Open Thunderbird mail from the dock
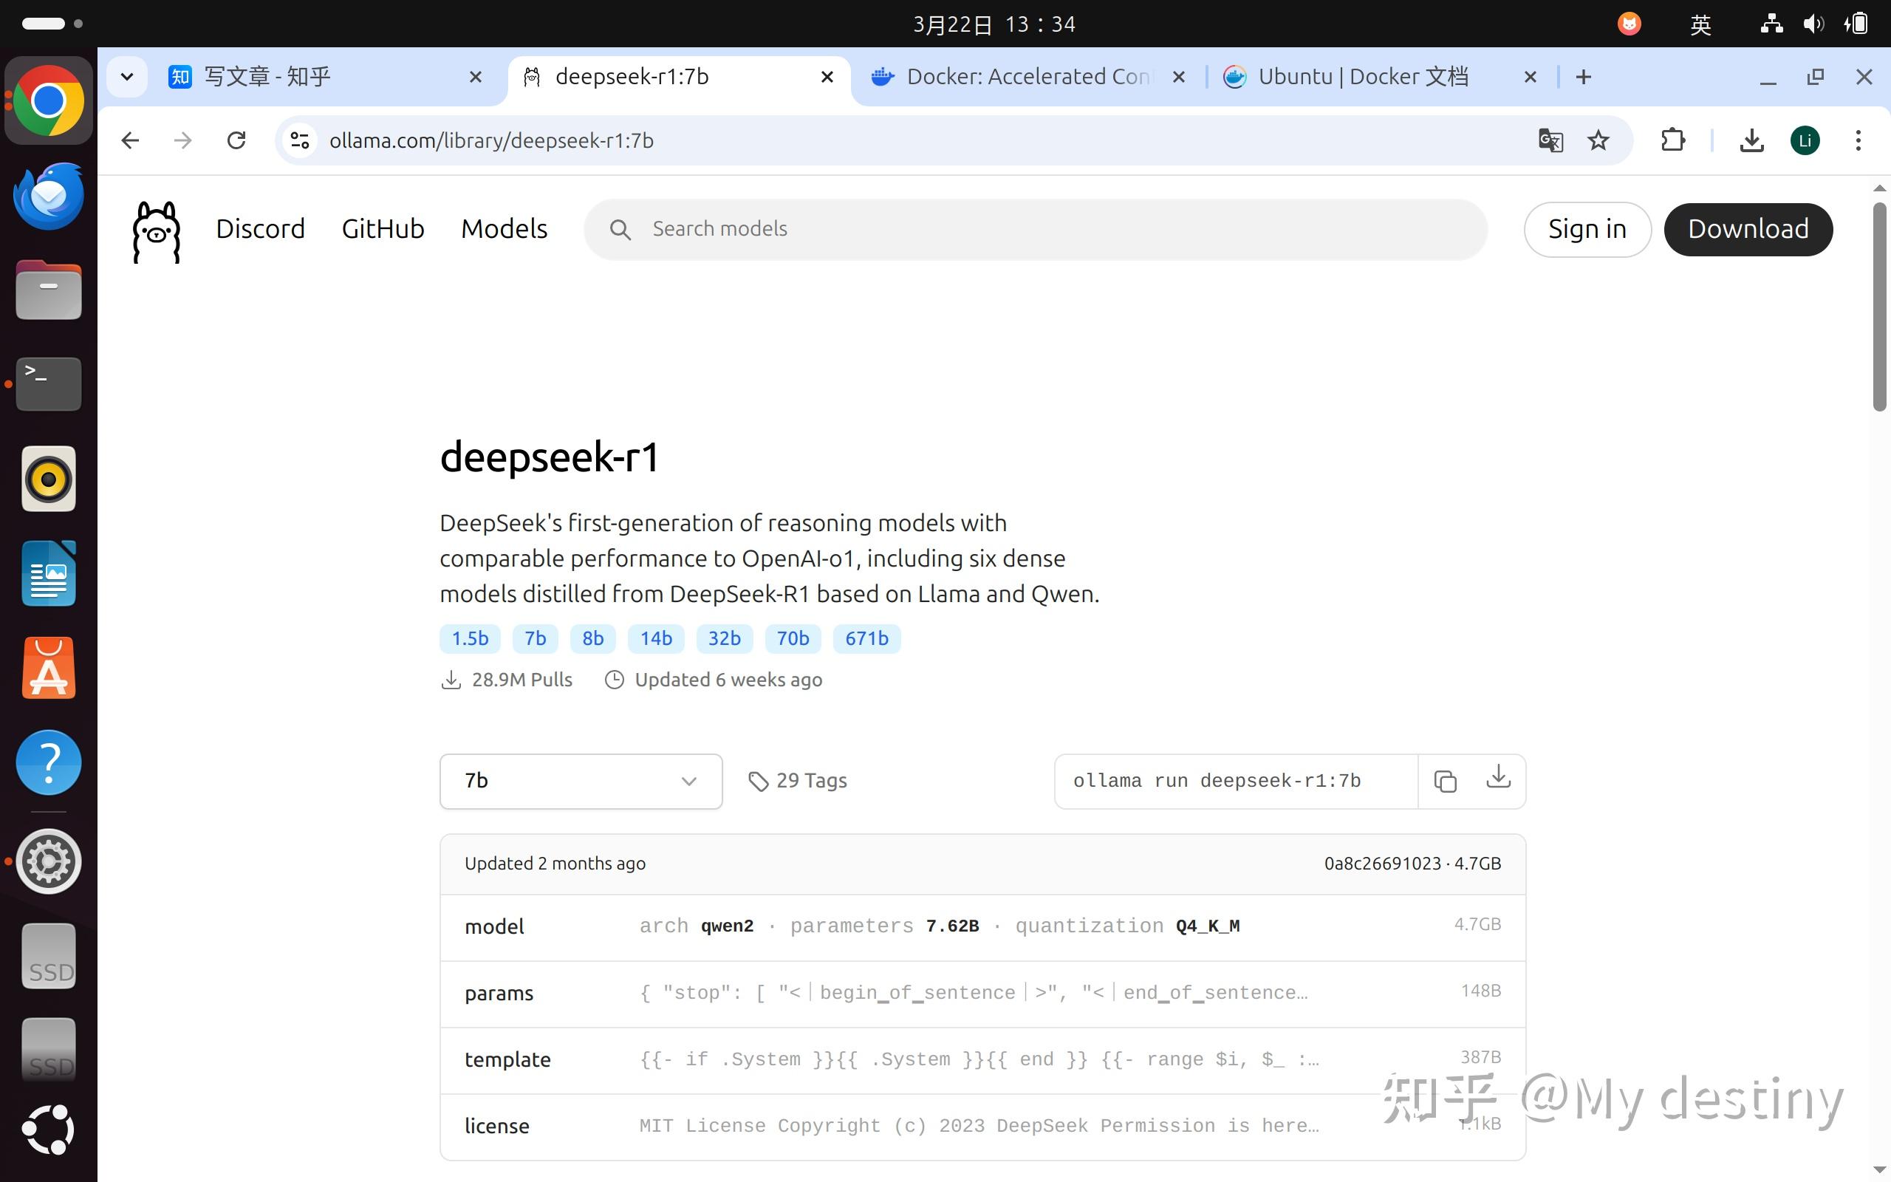Image resolution: width=1891 pixels, height=1182 pixels. pos(48,197)
